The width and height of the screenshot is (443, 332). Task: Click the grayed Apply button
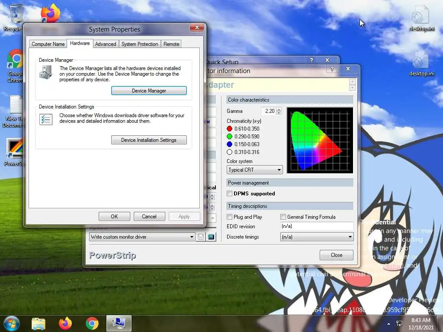[x=184, y=217]
